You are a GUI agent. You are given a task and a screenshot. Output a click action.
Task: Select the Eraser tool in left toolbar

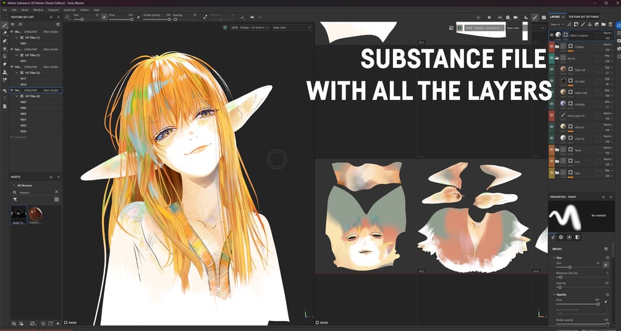click(x=5, y=33)
